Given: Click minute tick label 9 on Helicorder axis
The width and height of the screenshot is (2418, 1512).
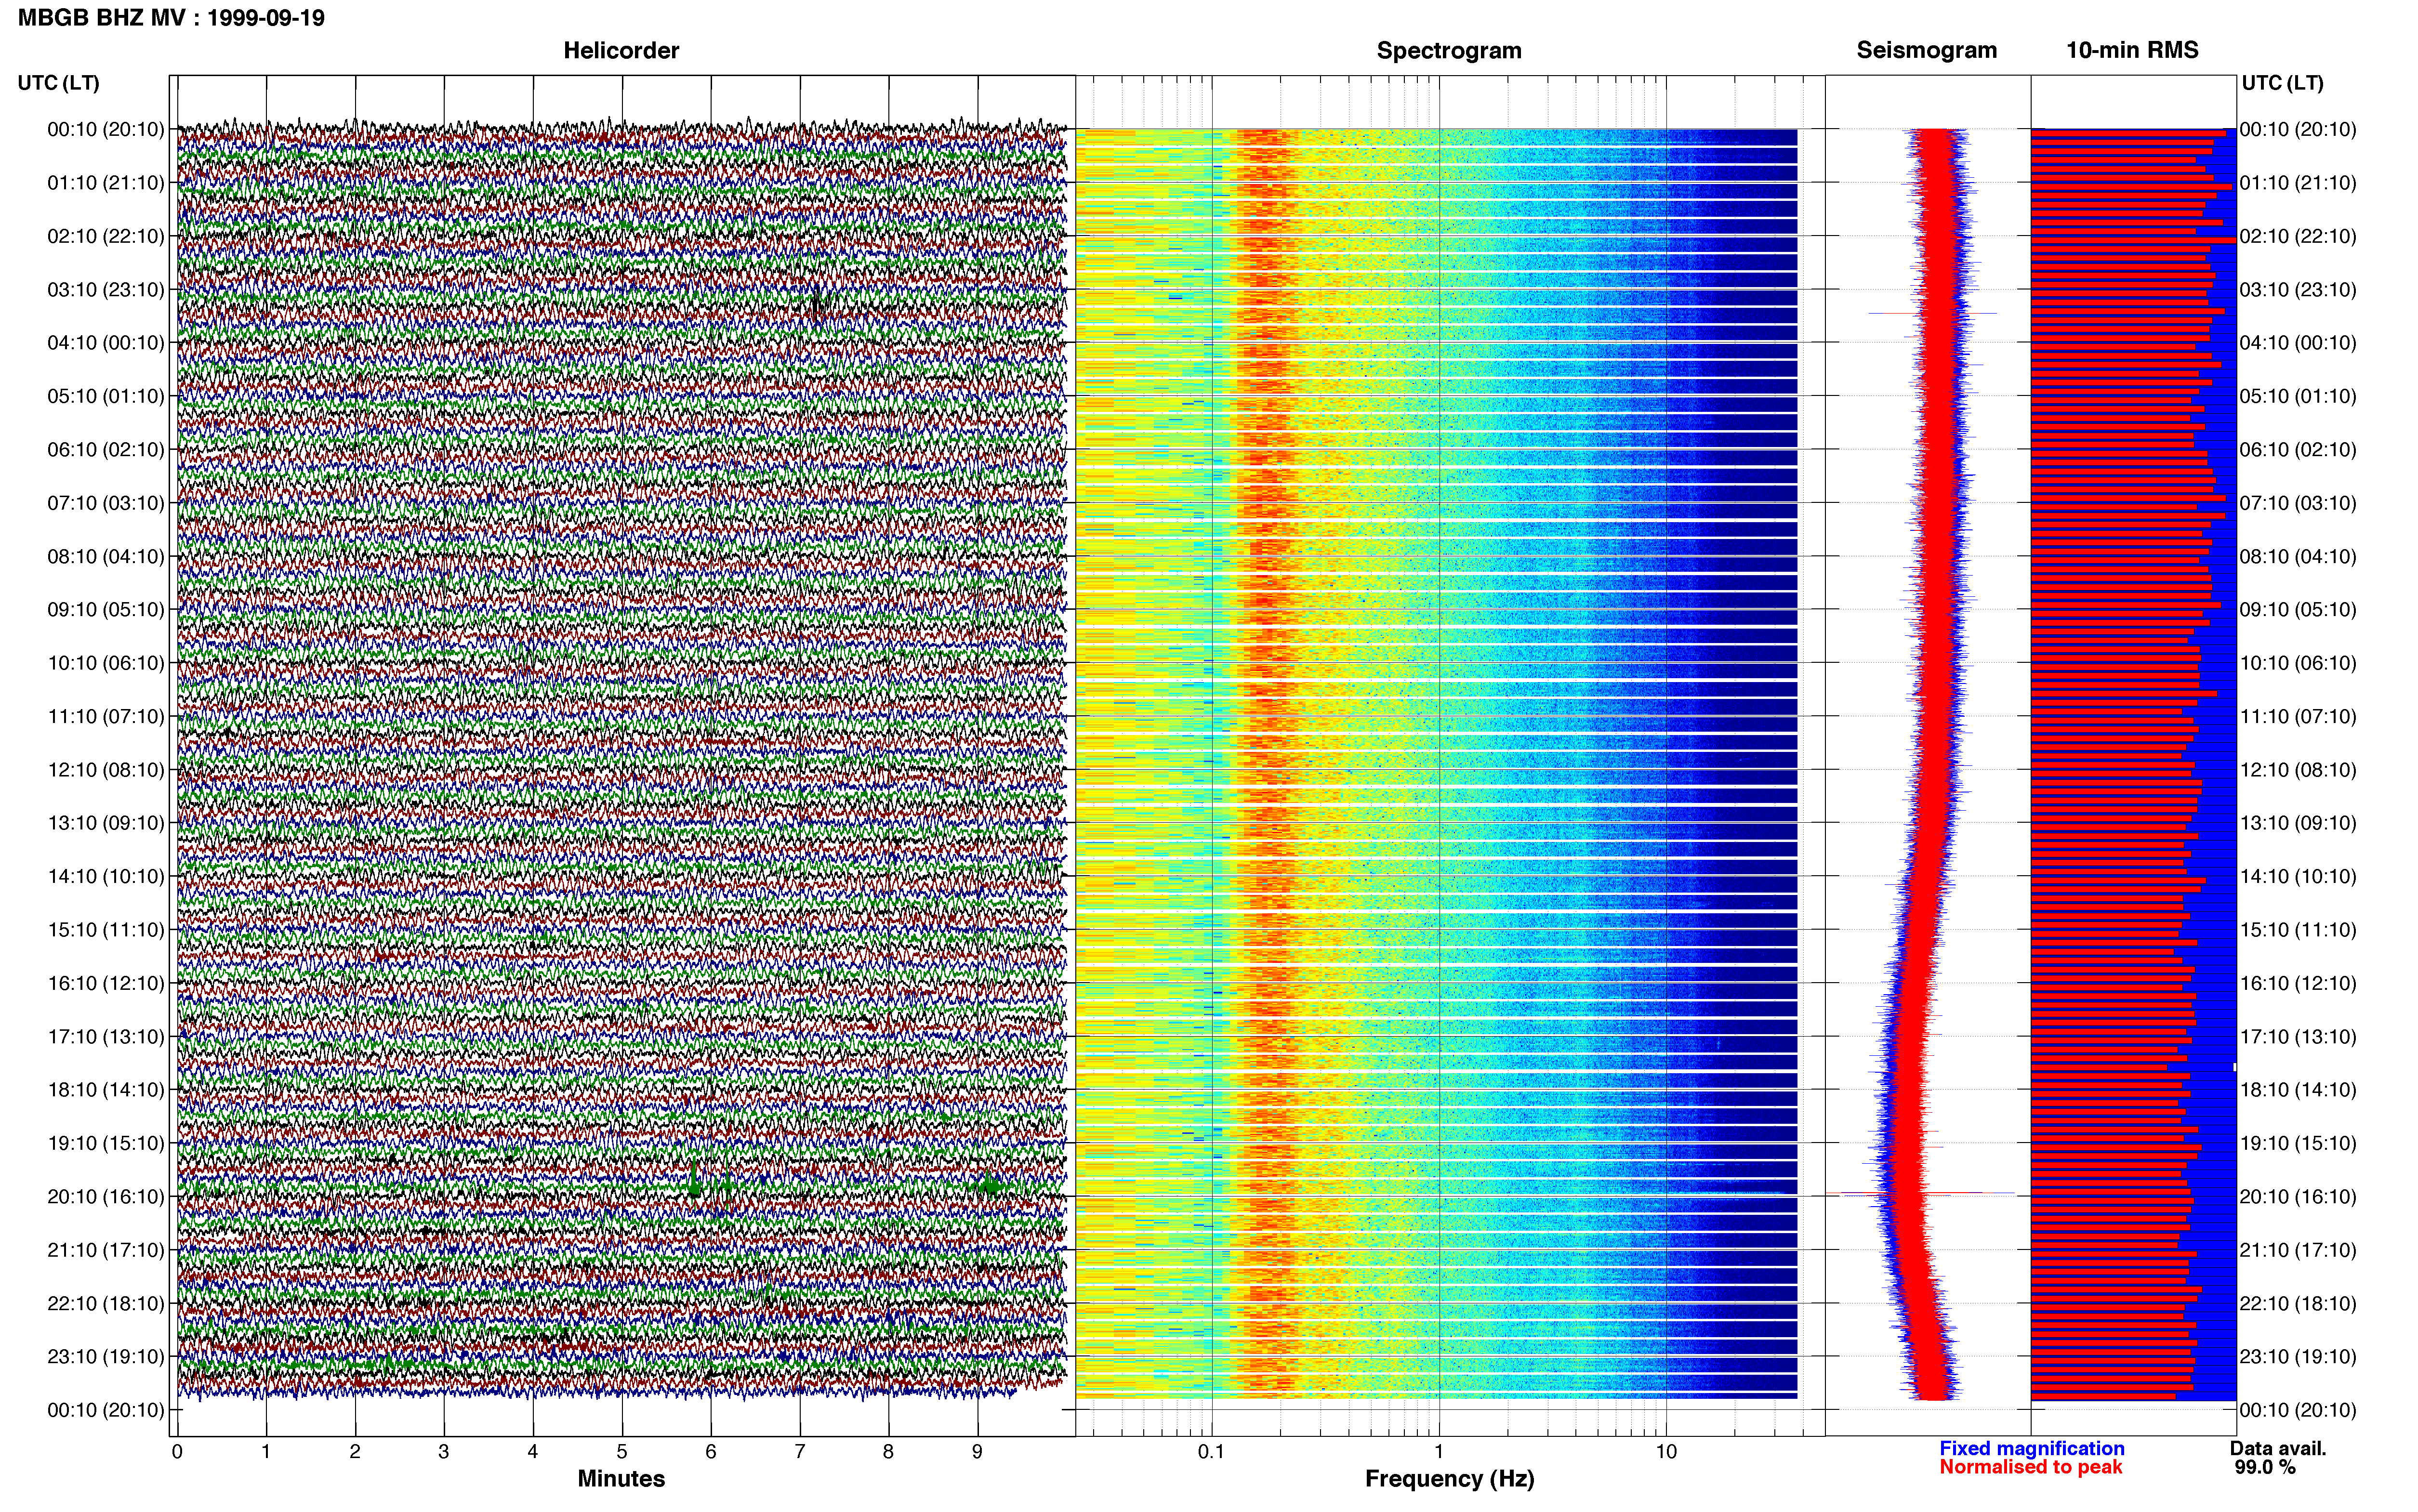Looking at the screenshot, I should pos(978,1452).
